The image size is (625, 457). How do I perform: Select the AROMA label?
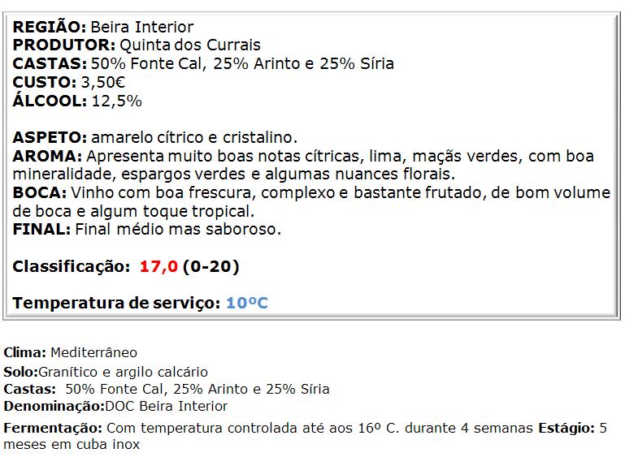click(47, 156)
